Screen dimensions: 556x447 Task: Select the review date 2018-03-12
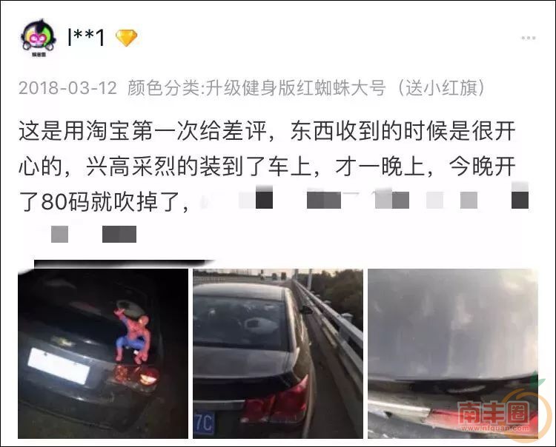coord(67,88)
